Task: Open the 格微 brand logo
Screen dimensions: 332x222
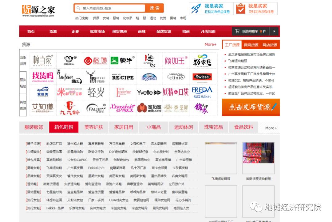Action: pos(96,61)
